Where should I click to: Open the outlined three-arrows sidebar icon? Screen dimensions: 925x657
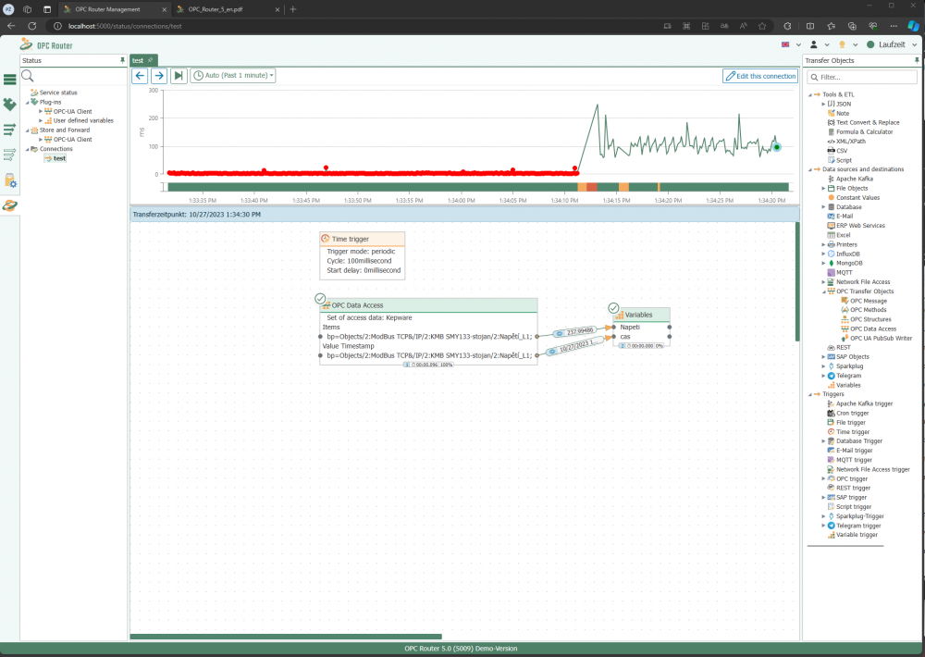click(10, 155)
